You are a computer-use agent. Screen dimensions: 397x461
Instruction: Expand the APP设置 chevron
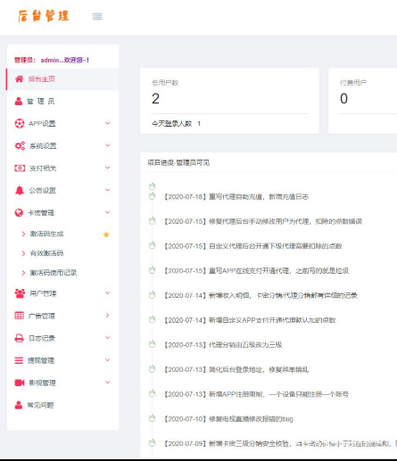108,123
